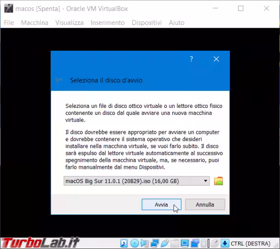Click the blue down-arrow keyboard capture icon
The width and height of the screenshot is (280, 249).
225,243
